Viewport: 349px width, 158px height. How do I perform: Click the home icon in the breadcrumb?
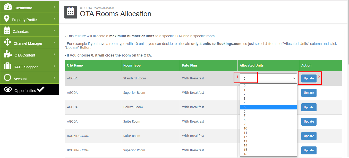click(x=81, y=8)
